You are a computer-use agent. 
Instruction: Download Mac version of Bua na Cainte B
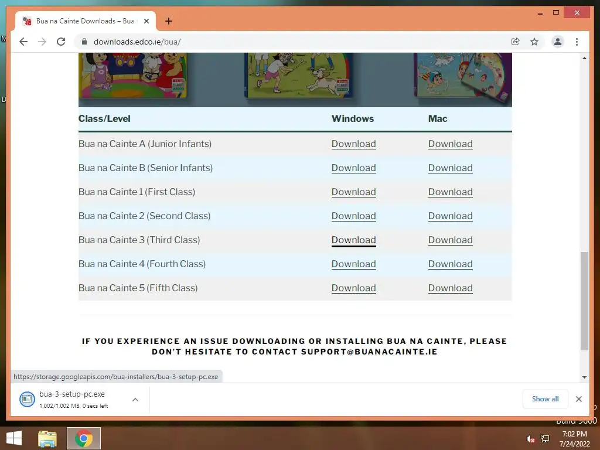[451, 168]
